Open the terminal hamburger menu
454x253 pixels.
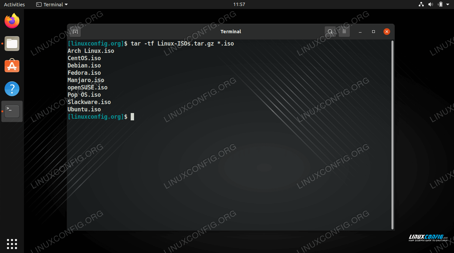(344, 32)
